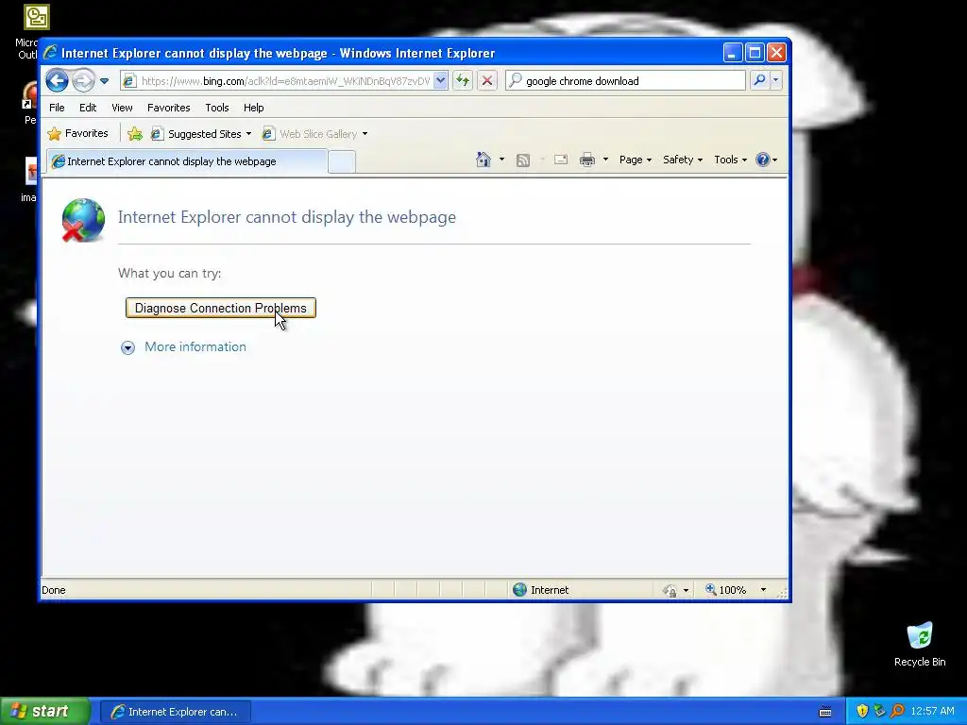967x725 pixels.
Task: Open the View menu
Action: click(x=122, y=108)
